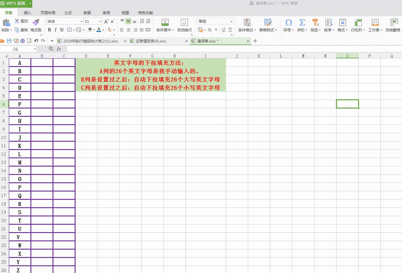Toggle bottom vertical alignment
This screenshot has height=273, width=402.
(135, 21)
